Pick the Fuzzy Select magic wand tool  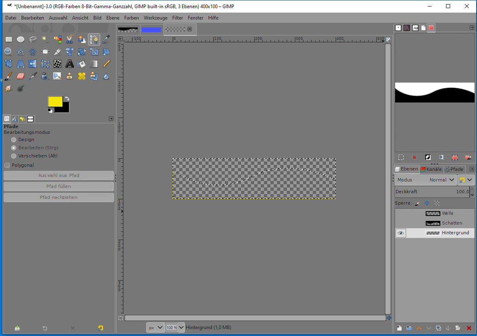click(45, 39)
